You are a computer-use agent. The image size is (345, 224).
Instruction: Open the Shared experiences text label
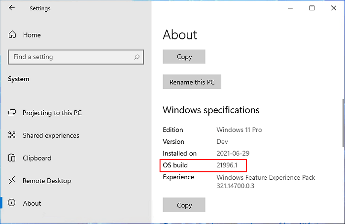[x=51, y=135]
